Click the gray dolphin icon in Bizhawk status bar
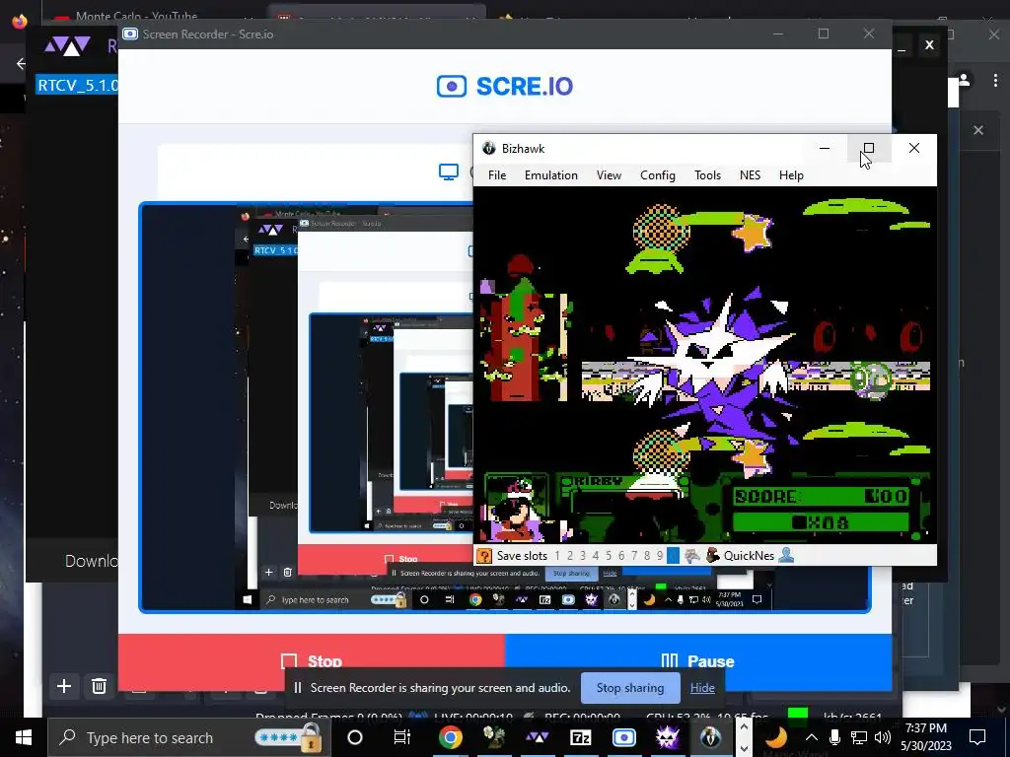This screenshot has width=1010, height=757. click(x=692, y=556)
